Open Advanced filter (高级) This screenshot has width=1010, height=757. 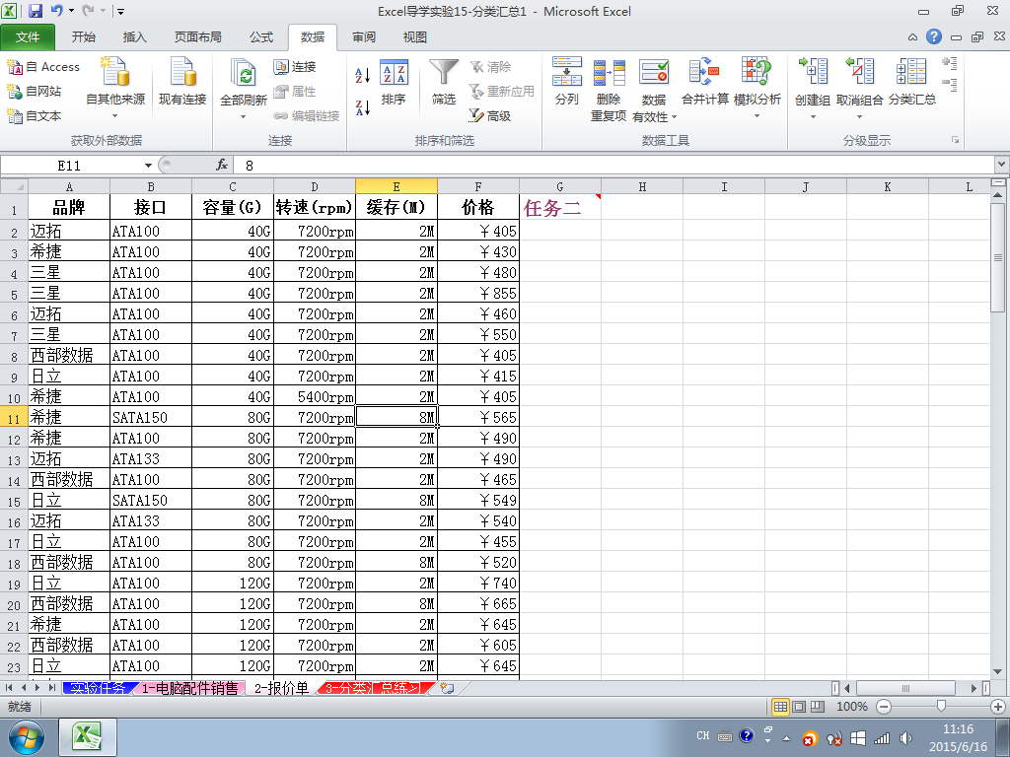(490, 116)
